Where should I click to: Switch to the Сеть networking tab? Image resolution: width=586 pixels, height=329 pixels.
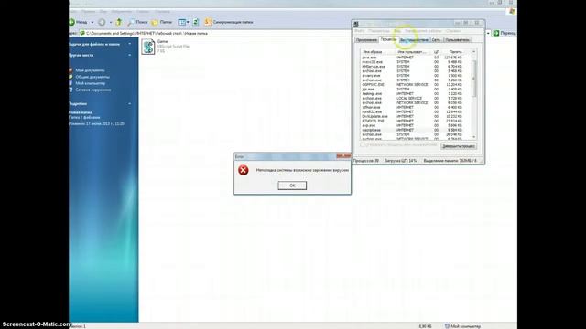[x=436, y=40]
